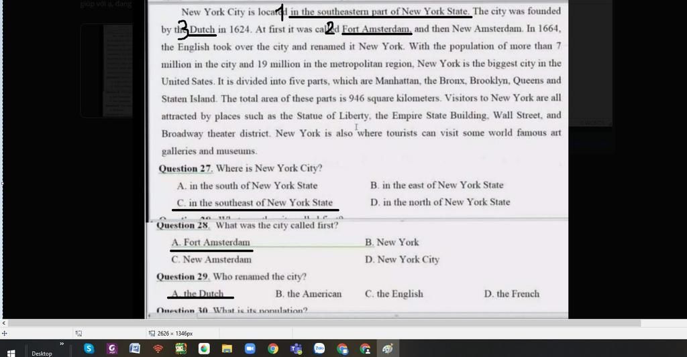The height and width of the screenshot is (357, 687).
Task: Open Microsoft Word from the taskbar
Action: click(134, 349)
